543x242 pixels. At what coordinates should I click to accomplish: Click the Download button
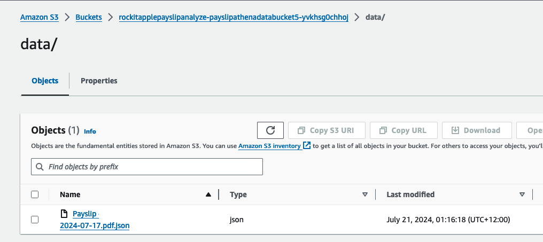tap(477, 130)
